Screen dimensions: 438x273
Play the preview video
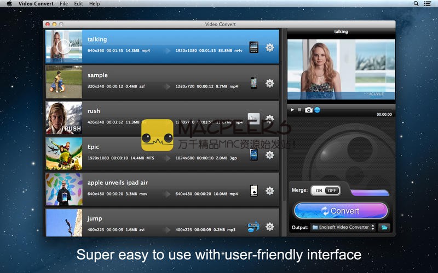pos(292,110)
